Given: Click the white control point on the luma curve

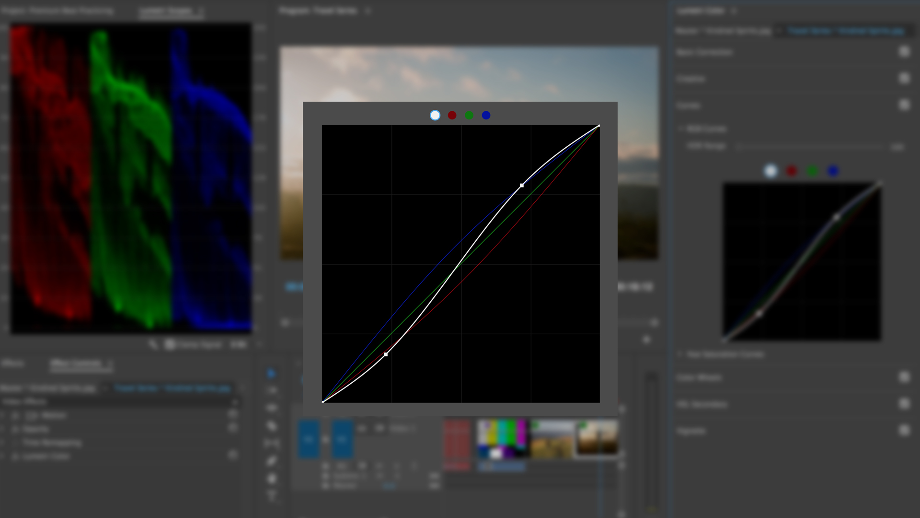Looking at the screenshot, I should click(522, 185).
